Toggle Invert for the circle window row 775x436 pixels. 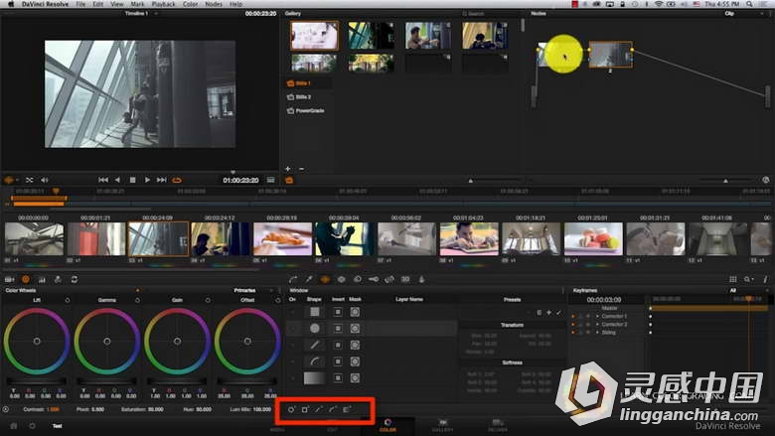coord(338,329)
